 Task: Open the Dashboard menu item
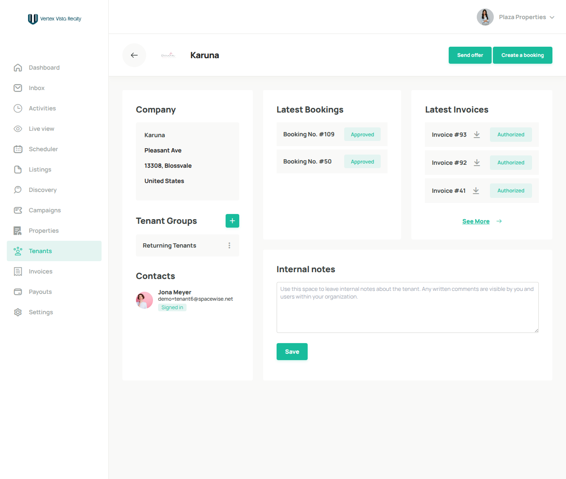pos(54,68)
